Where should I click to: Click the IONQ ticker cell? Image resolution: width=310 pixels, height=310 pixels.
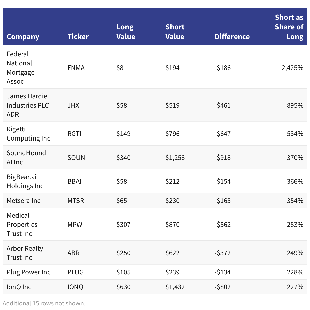[75, 287]
